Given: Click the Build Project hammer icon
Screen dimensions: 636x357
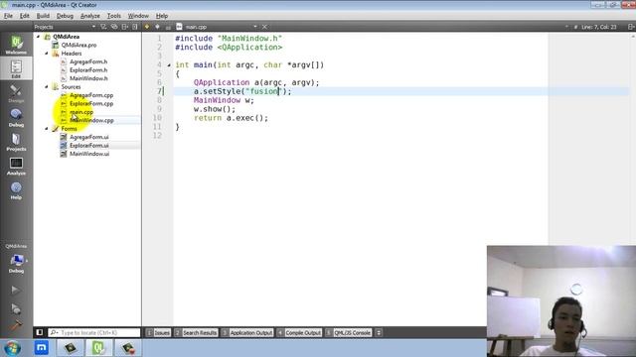Looking at the screenshot, I should tap(16, 325).
